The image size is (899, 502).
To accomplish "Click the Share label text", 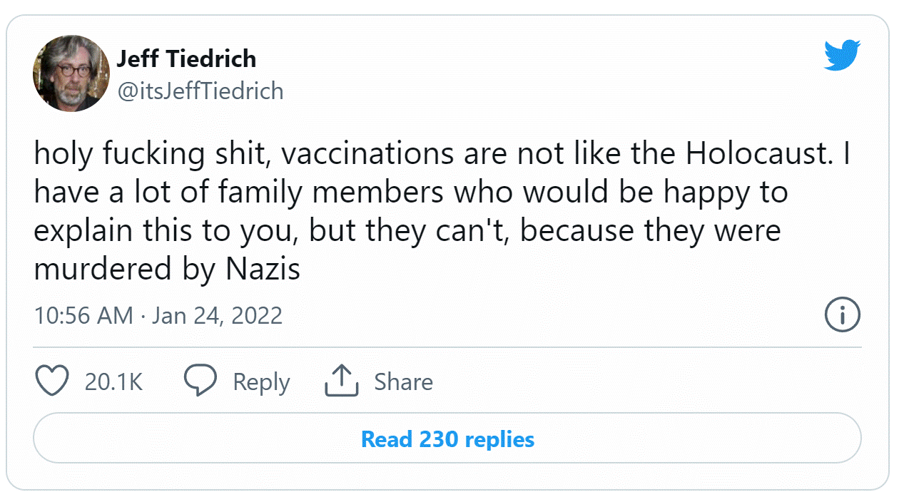I will [x=403, y=381].
